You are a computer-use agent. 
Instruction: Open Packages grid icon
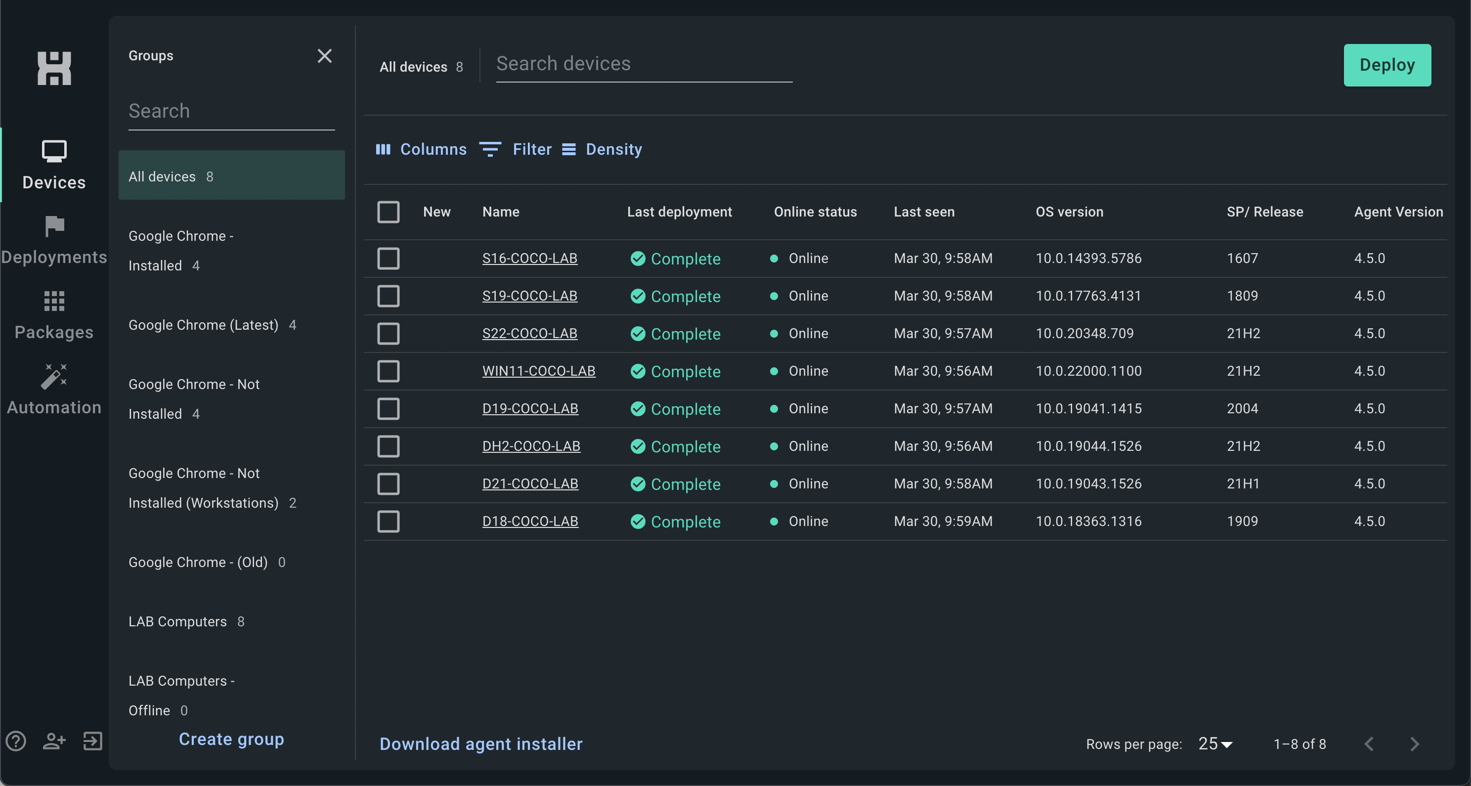coord(54,301)
